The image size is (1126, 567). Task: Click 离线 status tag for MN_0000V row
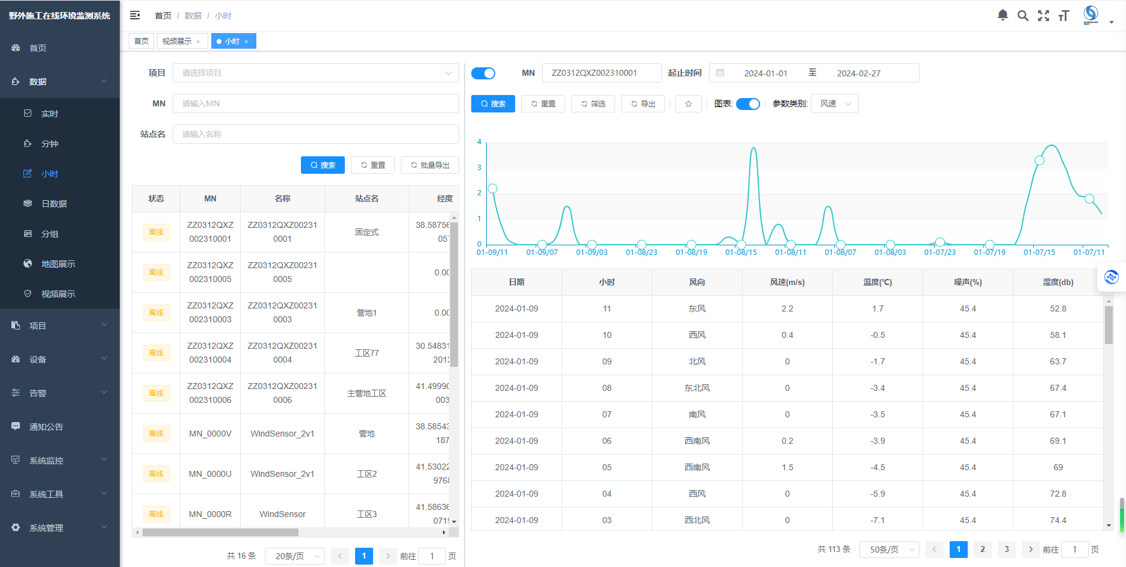[156, 434]
